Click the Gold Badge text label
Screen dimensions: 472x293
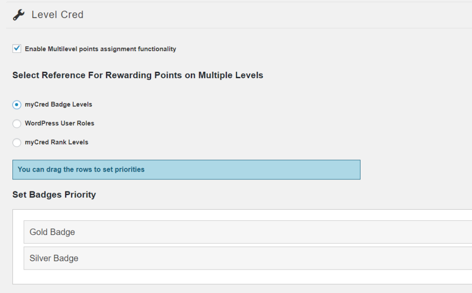(52, 232)
